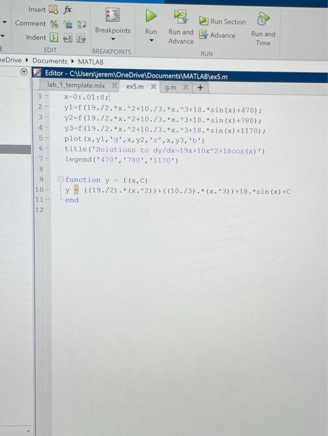Click the Insert section icon
328x436 pixels.
tap(54, 10)
